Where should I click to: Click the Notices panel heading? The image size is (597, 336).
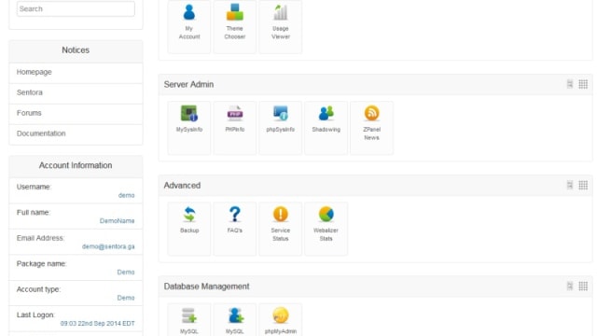coord(76,50)
